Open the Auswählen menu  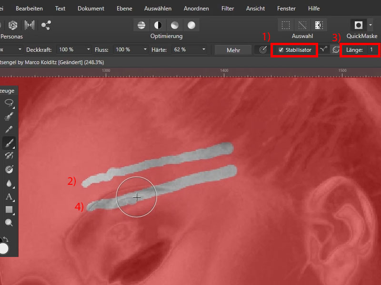(x=158, y=9)
